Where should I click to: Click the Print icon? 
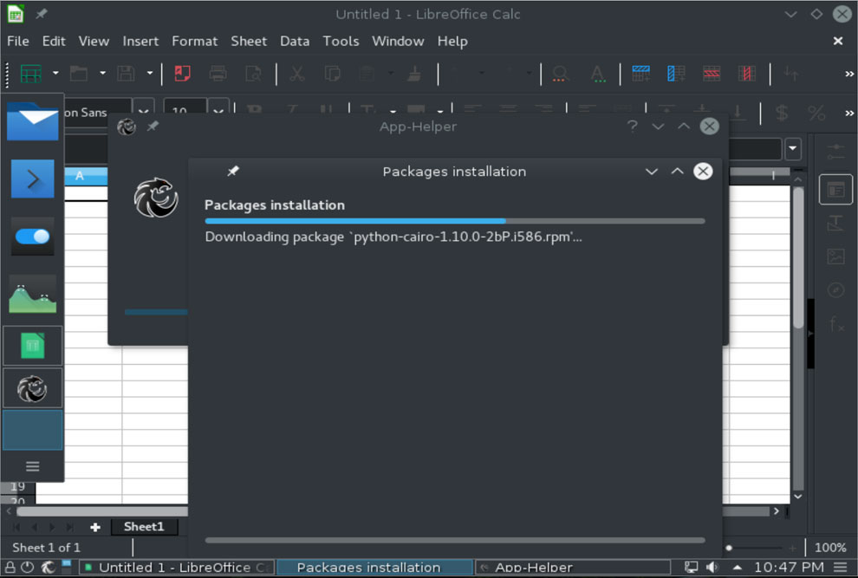click(x=218, y=74)
